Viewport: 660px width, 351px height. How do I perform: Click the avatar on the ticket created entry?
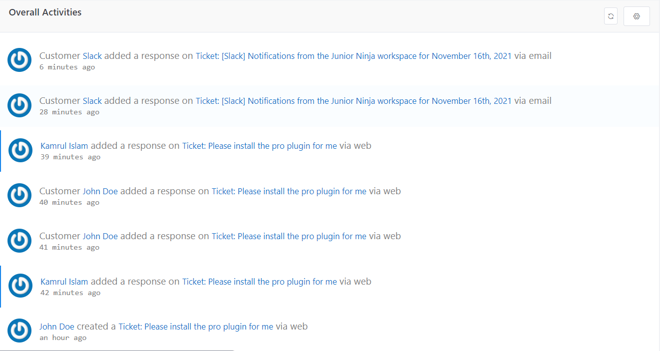click(x=19, y=331)
